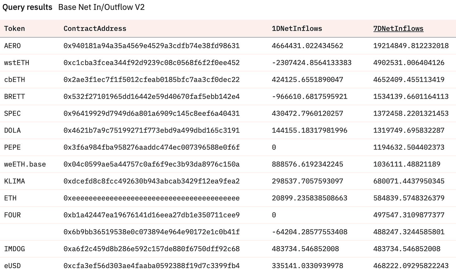
Task: Click the 1DNetInflows column header
Action: point(297,29)
